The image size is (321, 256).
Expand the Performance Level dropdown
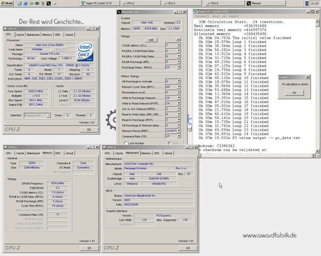pyautogui.click(x=179, y=92)
